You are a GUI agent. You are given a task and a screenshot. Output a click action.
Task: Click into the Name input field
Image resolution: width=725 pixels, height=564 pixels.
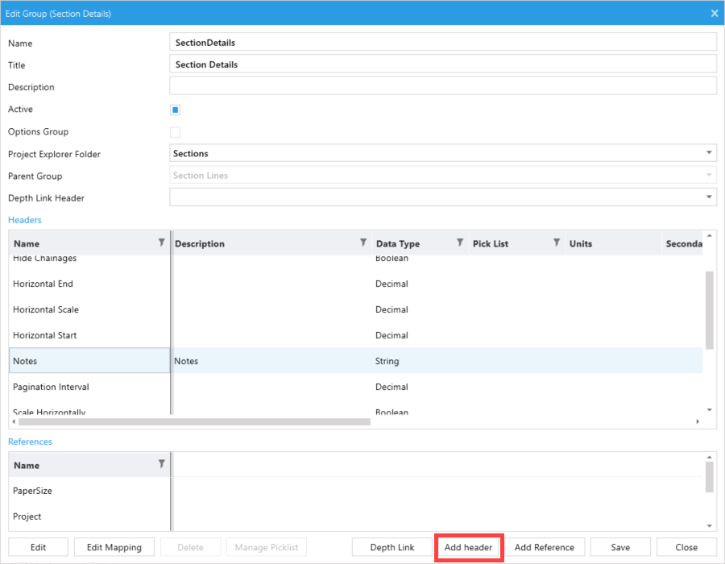coord(443,42)
